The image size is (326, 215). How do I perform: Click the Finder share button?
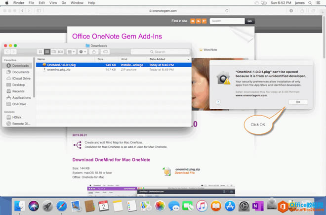pyautogui.click(x=94, y=51)
